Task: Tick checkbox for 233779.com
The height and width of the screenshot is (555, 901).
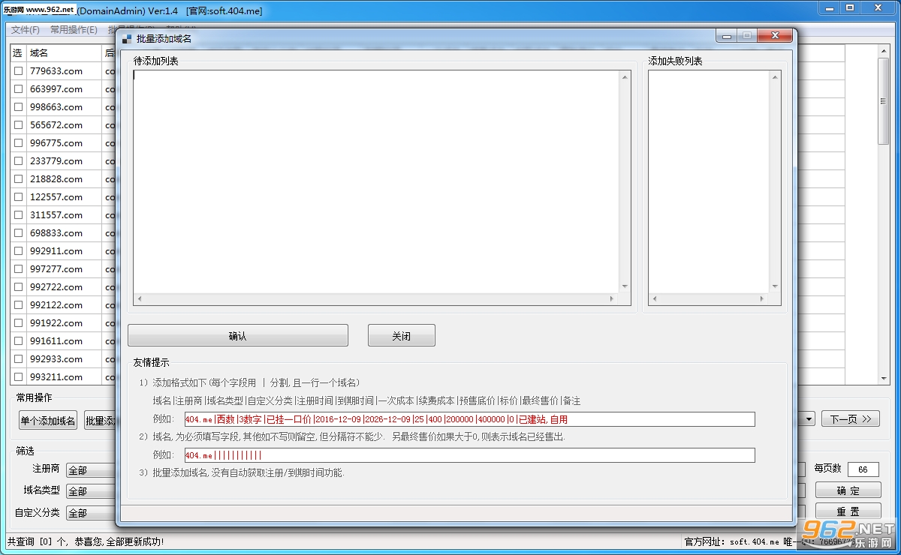Action: click(x=19, y=161)
